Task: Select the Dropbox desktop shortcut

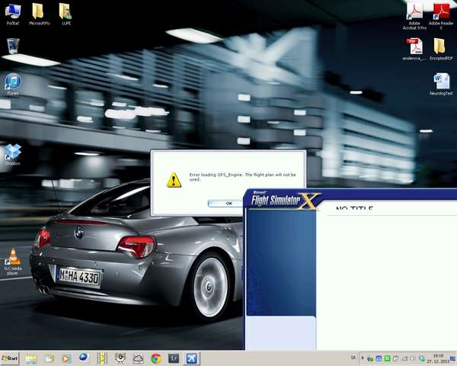Action: [x=12, y=155]
